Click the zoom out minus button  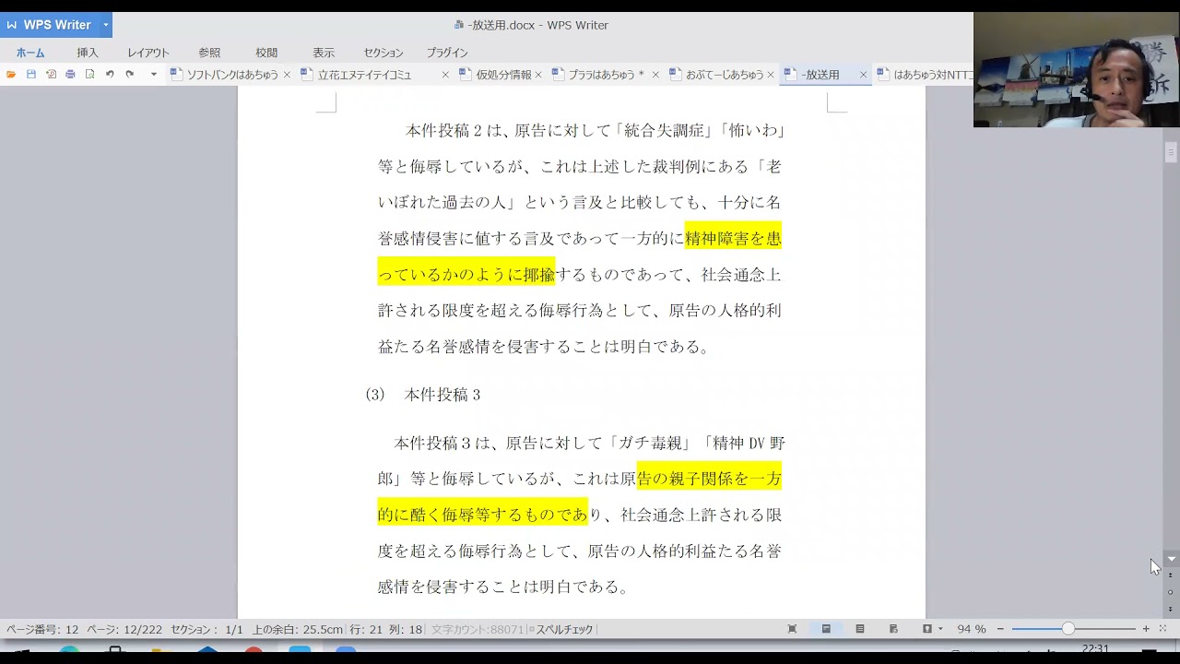1000,629
